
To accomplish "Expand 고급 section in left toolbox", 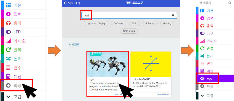I will pos(24,97).
